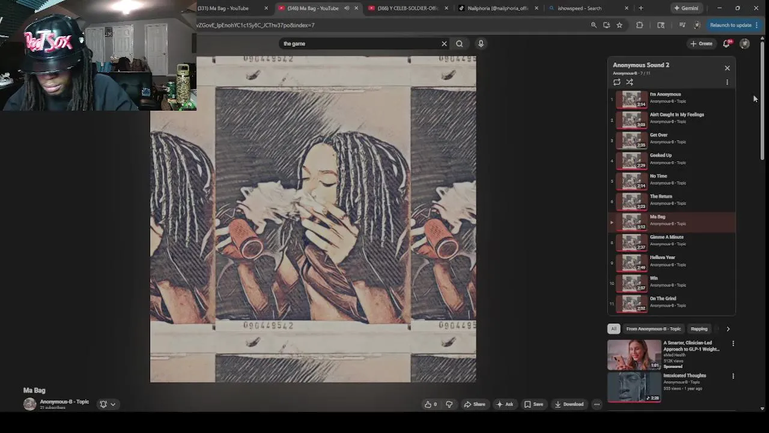
Task: Bookmark this page with star icon
Action: (x=619, y=25)
